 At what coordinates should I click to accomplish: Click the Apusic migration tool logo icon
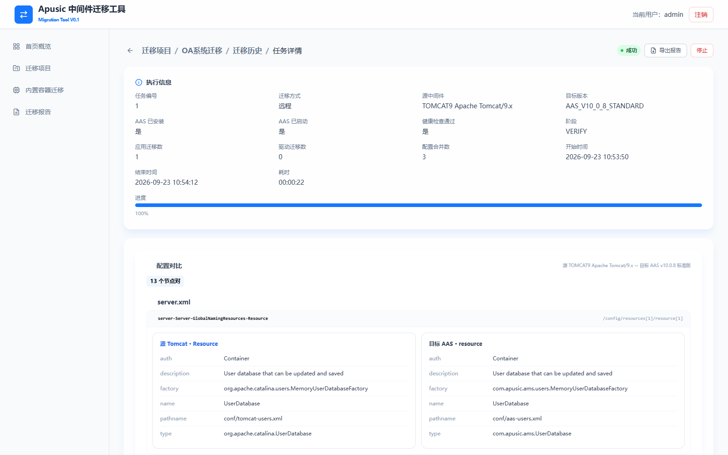24,15
